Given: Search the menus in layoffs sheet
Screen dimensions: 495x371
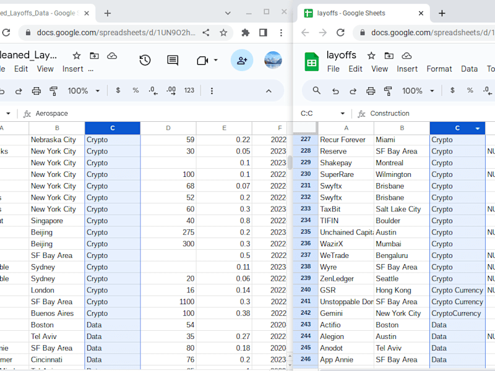Looking at the screenshot, I should pyautogui.click(x=316, y=91).
